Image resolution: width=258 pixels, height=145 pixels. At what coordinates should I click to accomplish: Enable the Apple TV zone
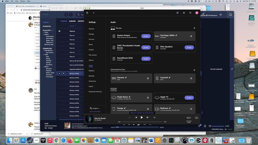[189, 98]
